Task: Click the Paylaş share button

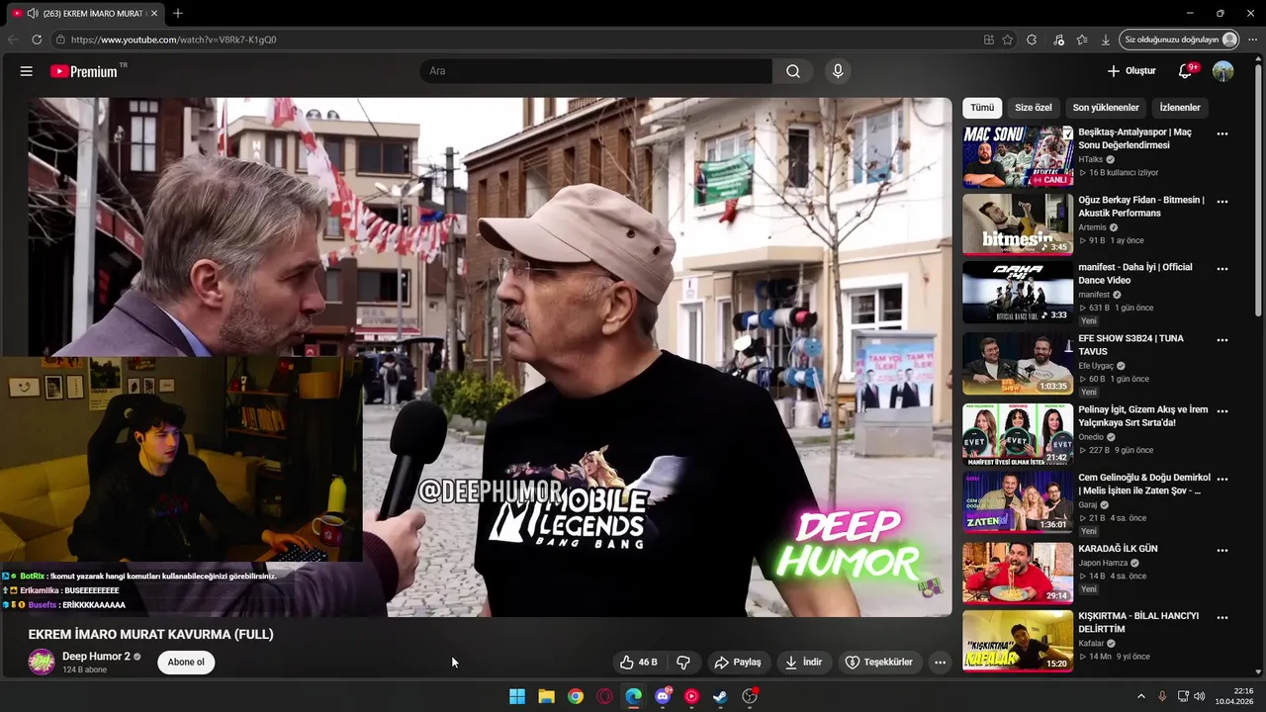Action: pos(738,663)
